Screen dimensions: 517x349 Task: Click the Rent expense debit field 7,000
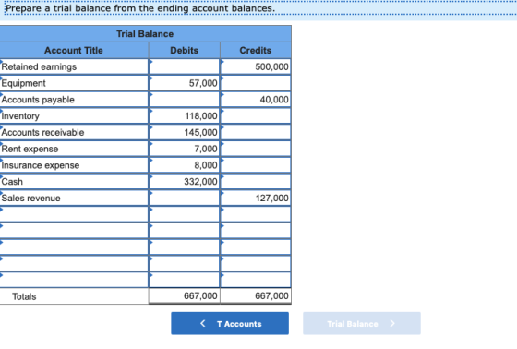click(185, 149)
